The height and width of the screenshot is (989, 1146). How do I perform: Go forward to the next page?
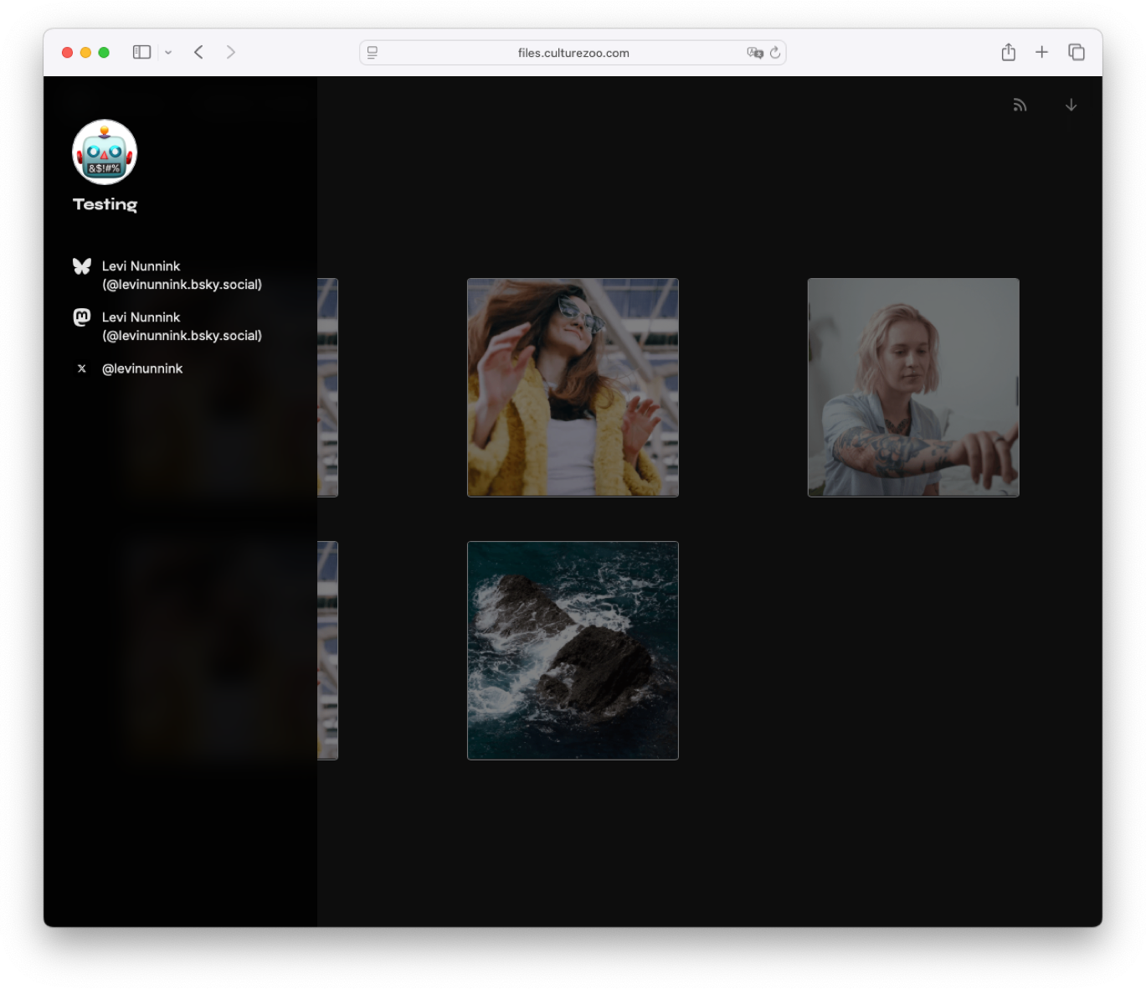coord(231,52)
